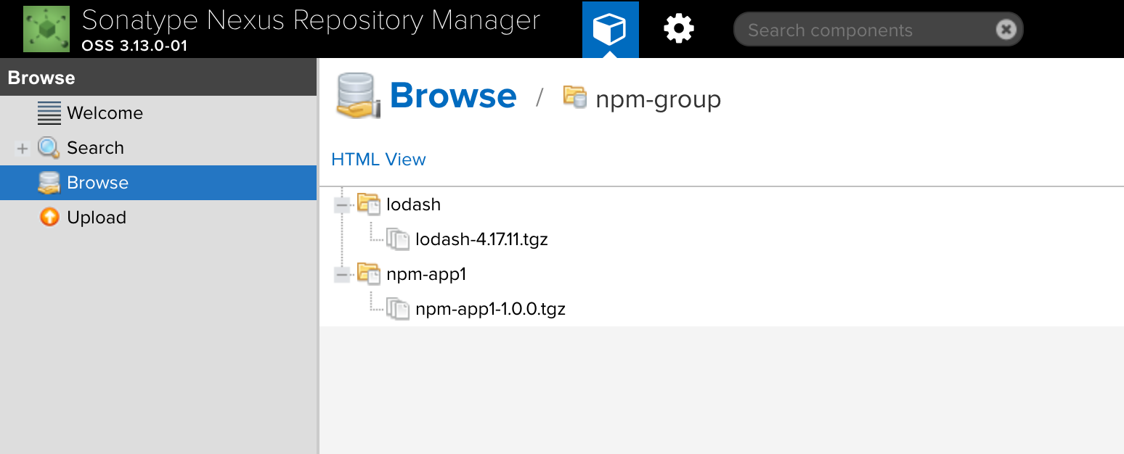Click the npm-app1 folder icon
The height and width of the screenshot is (454, 1124).
(x=370, y=274)
